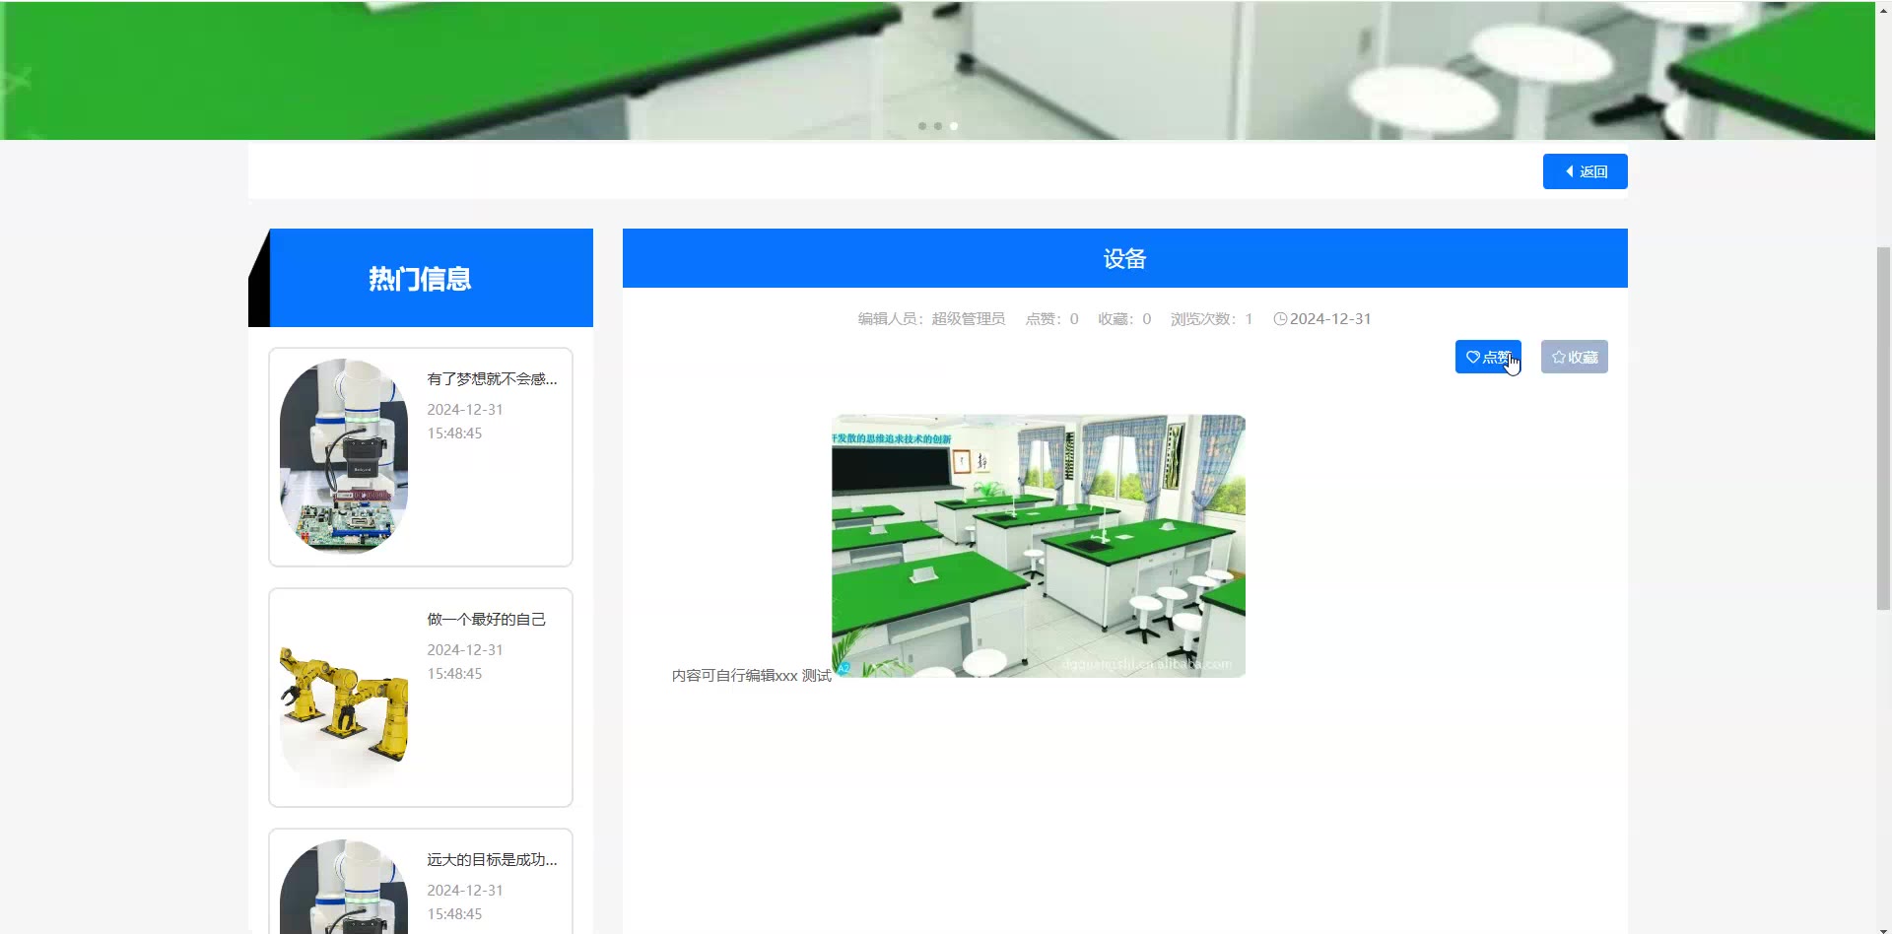The width and height of the screenshot is (1892, 934).
Task: Click the 2024-12-31 publish date text
Action: pos(1330,319)
